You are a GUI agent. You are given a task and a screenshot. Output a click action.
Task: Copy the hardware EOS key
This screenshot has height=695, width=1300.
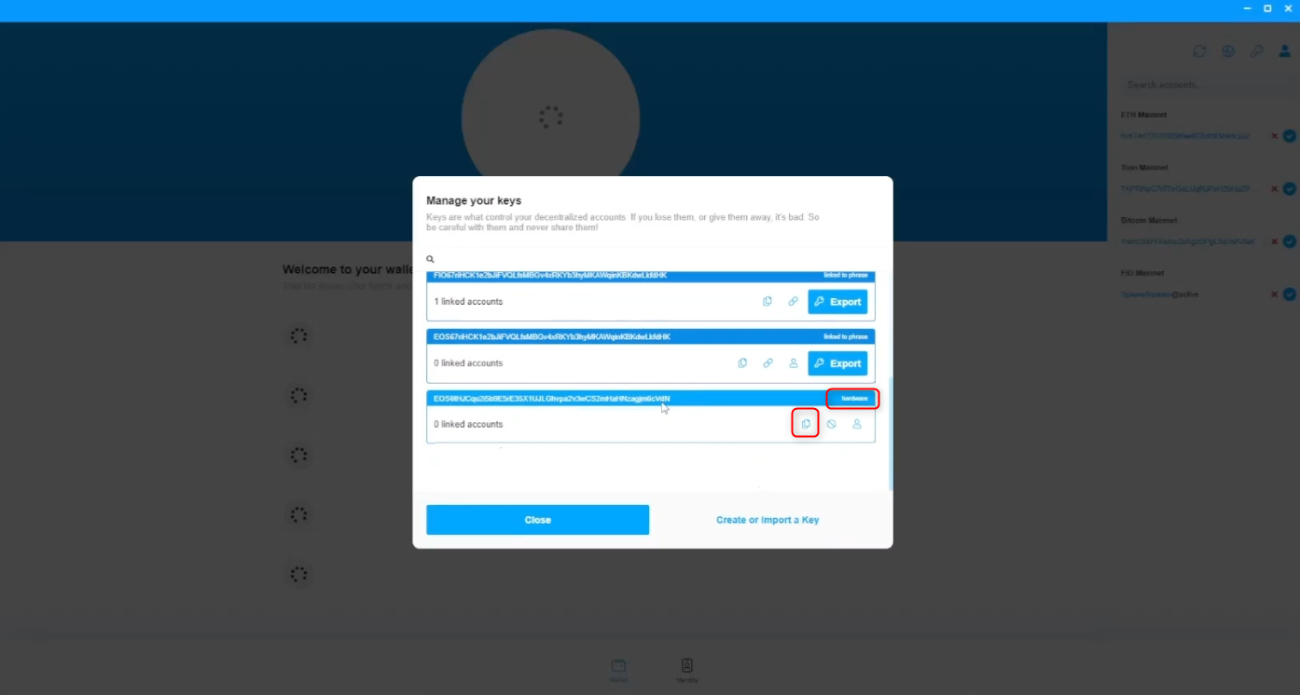806,424
